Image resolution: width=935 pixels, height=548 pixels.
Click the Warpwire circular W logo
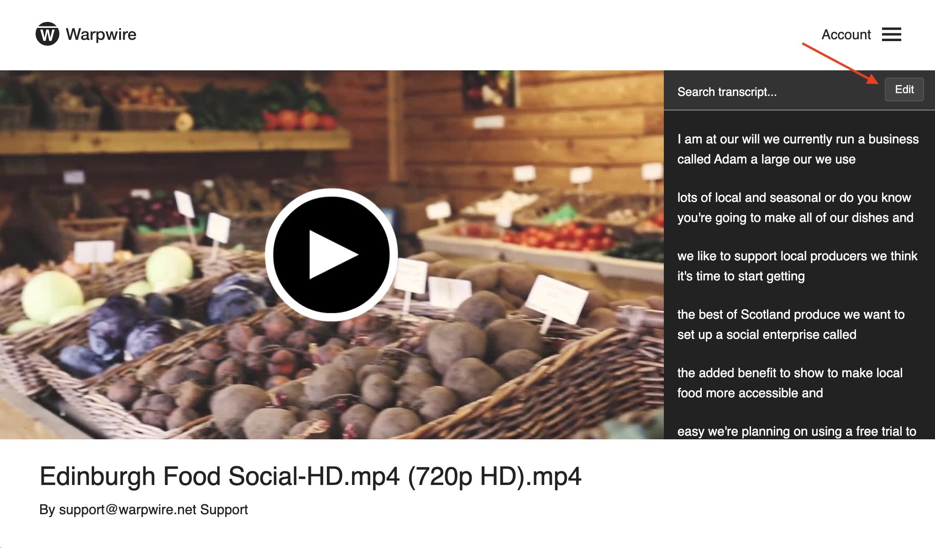pos(47,34)
